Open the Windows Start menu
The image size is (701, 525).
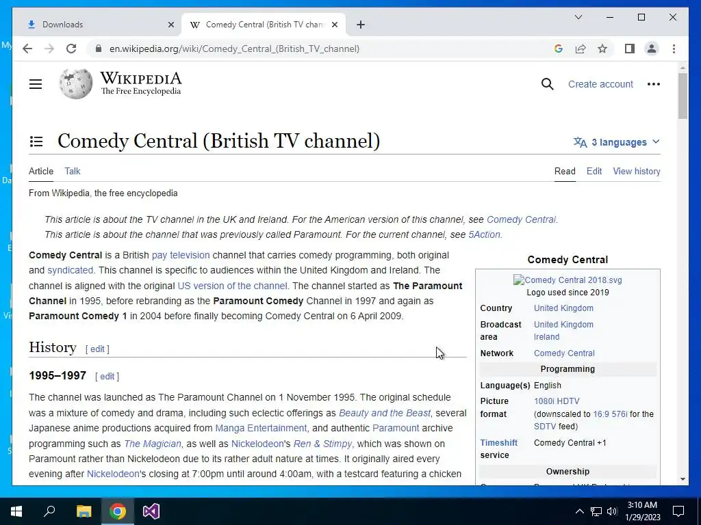pos(16,511)
